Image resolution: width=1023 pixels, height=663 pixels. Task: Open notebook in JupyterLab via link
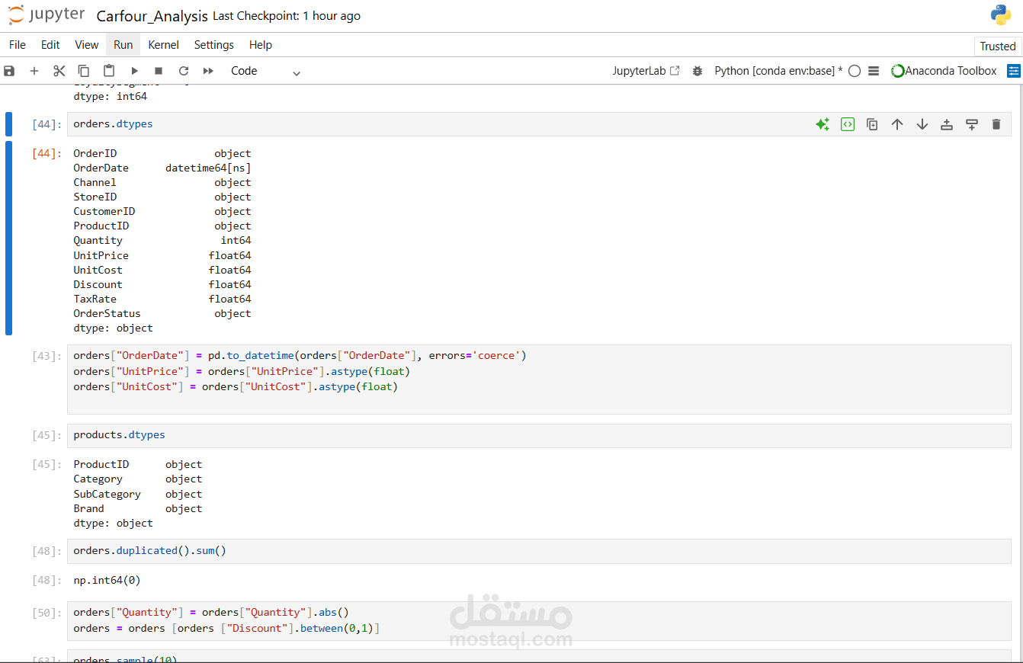[x=646, y=70]
